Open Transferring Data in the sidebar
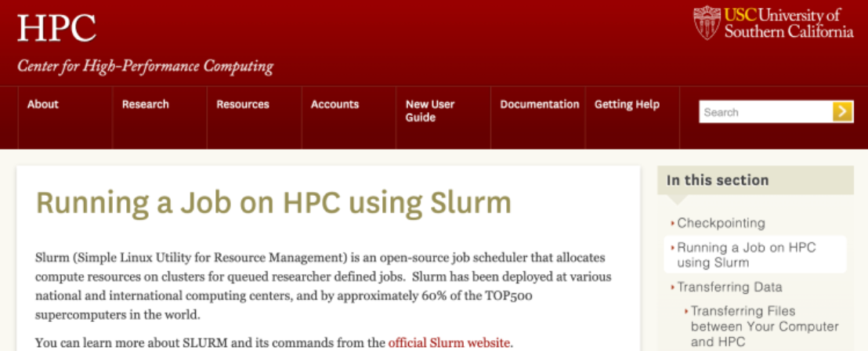The image size is (868, 351). (729, 287)
